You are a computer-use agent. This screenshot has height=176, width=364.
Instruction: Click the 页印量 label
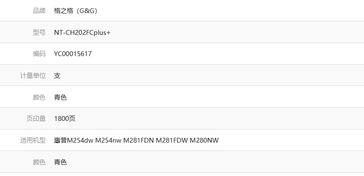pyautogui.click(x=36, y=118)
